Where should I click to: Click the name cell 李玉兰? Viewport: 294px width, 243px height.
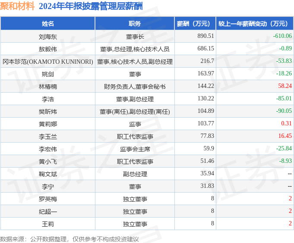48,137
